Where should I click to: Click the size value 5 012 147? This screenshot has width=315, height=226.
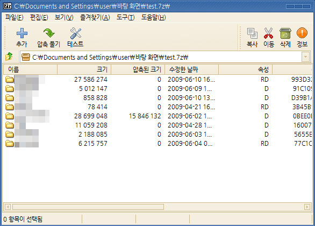(93, 89)
